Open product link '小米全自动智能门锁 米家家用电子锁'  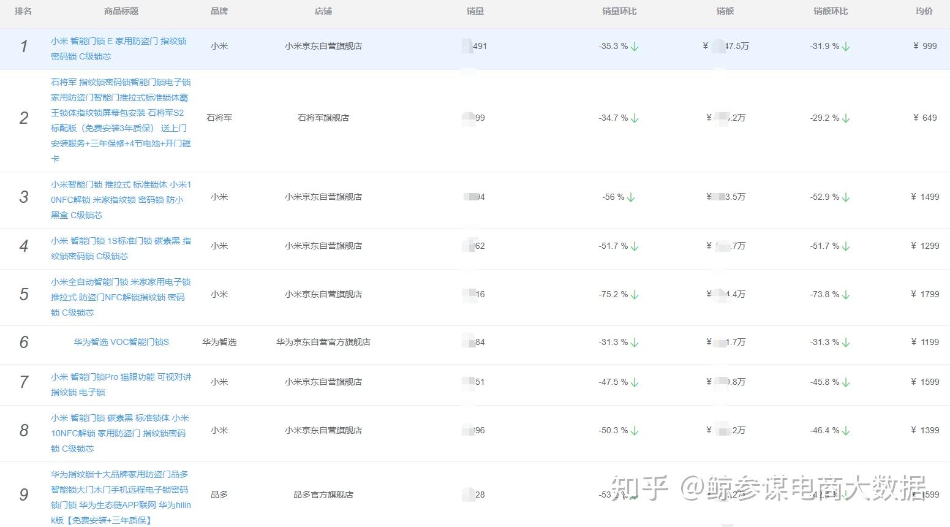[121, 297]
